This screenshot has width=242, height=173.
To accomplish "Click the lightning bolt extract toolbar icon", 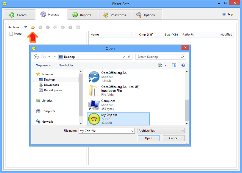I will [55, 27].
